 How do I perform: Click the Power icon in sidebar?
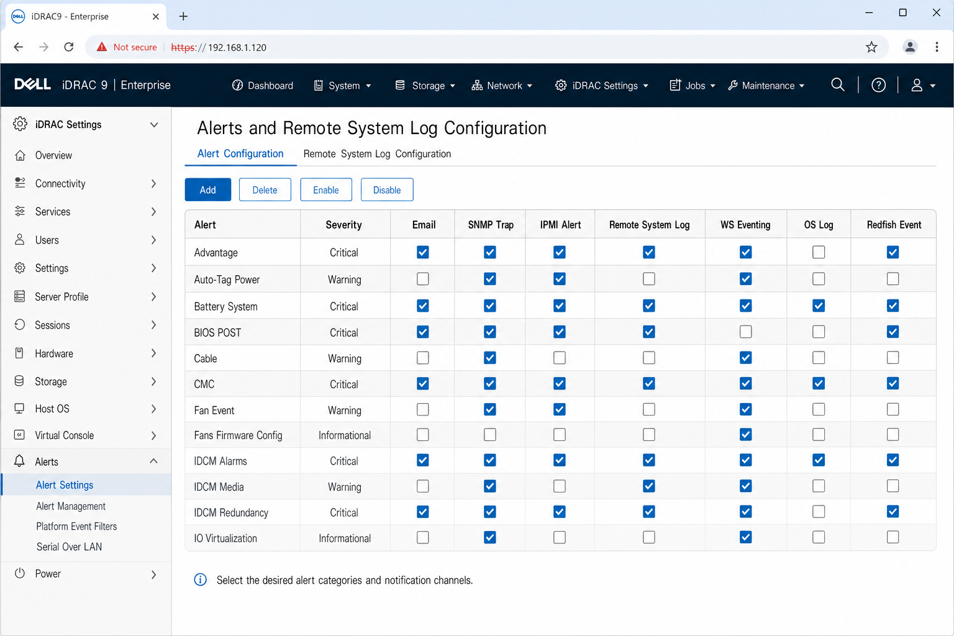point(20,573)
